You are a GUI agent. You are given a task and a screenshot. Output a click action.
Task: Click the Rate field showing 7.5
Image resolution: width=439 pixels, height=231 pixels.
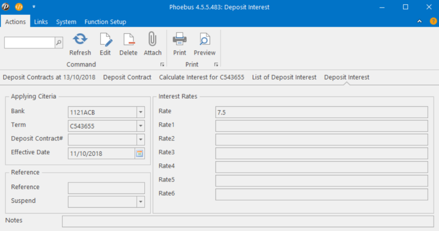pyautogui.click(x=321, y=112)
